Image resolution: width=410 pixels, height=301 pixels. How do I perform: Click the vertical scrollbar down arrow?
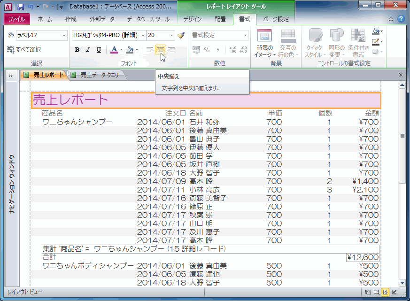pos(402,282)
